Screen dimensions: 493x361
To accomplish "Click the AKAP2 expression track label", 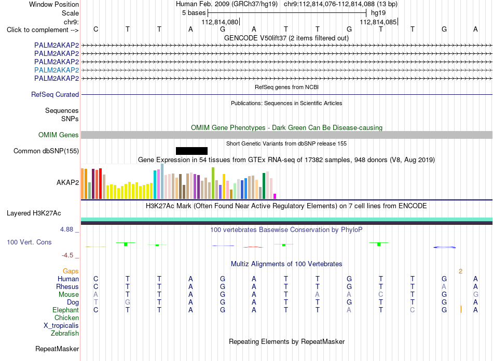I will coord(67,182).
